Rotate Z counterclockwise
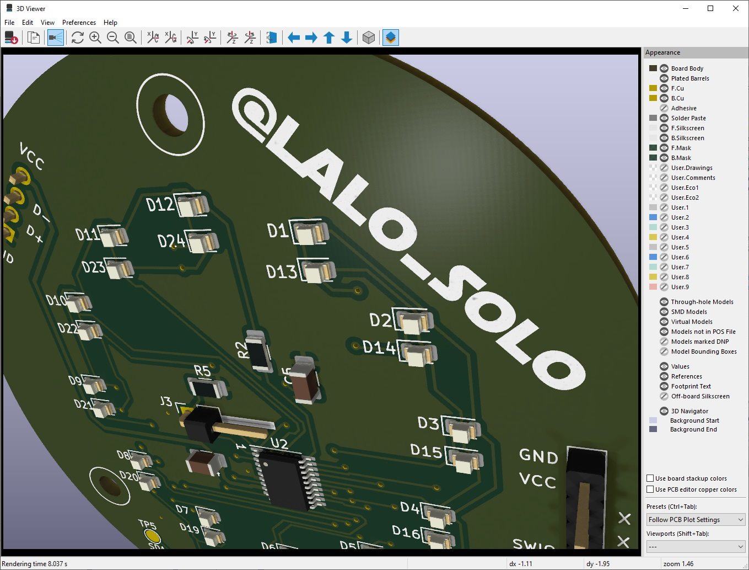This screenshot has height=570, width=749. point(250,38)
